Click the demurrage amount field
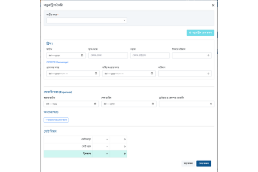This screenshot has width=258, height=172. click(x=185, y=74)
